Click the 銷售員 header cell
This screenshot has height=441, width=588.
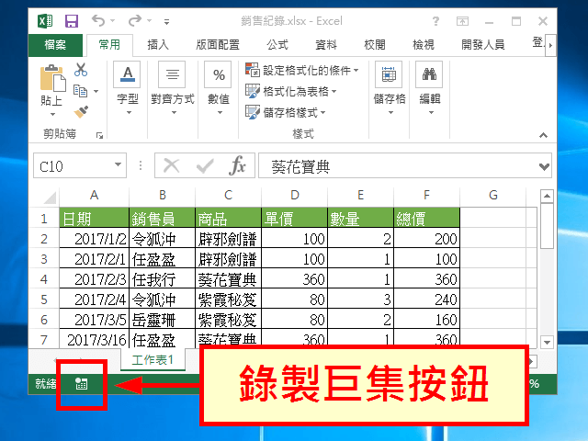point(162,219)
